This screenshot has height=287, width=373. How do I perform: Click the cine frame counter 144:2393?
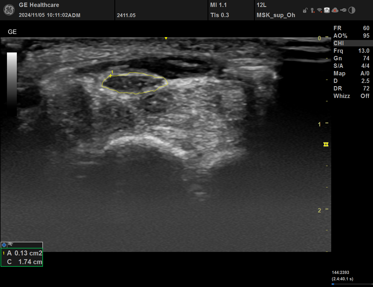pos(340,273)
